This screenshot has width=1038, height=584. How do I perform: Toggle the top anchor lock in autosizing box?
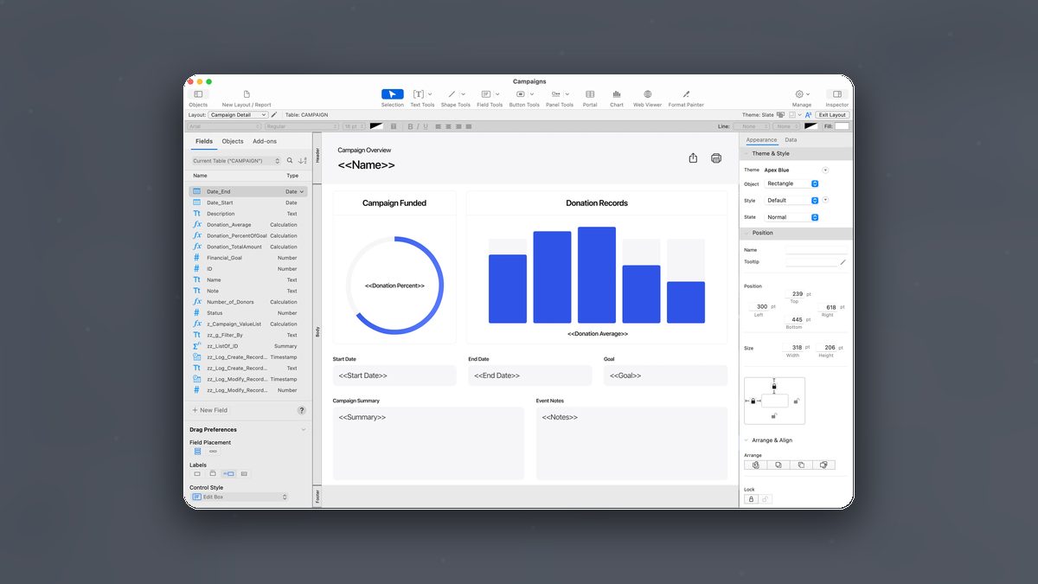click(x=774, y=386)
